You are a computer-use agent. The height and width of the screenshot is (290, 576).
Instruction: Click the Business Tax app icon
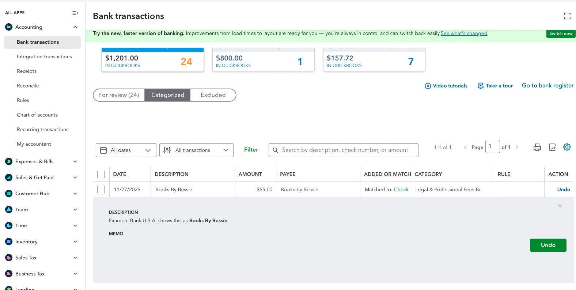(x=9, y=274)
